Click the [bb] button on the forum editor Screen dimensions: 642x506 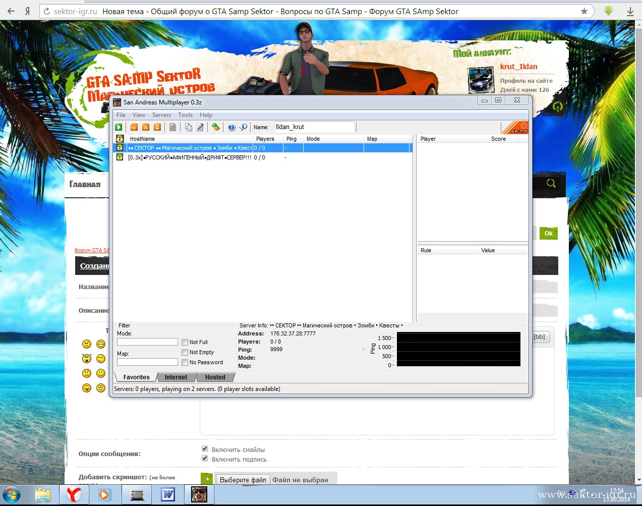(539, 337)
